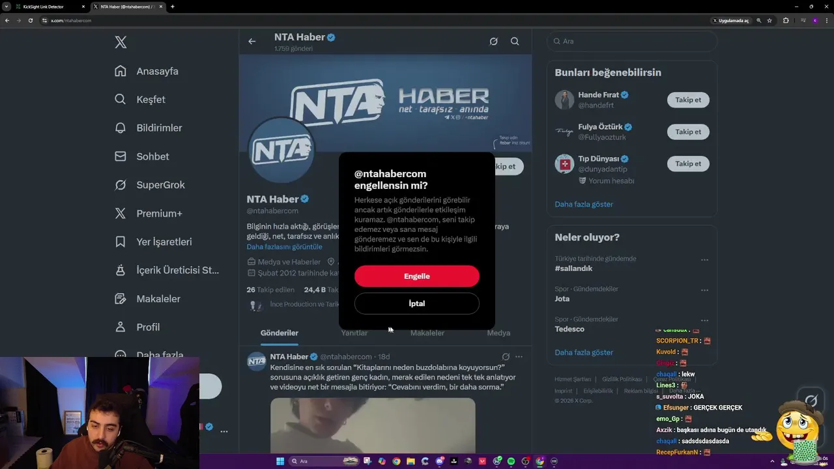Click 26 Takip edilen count
The height and width of the screenshot is (469, 834).
coord(270,290)
